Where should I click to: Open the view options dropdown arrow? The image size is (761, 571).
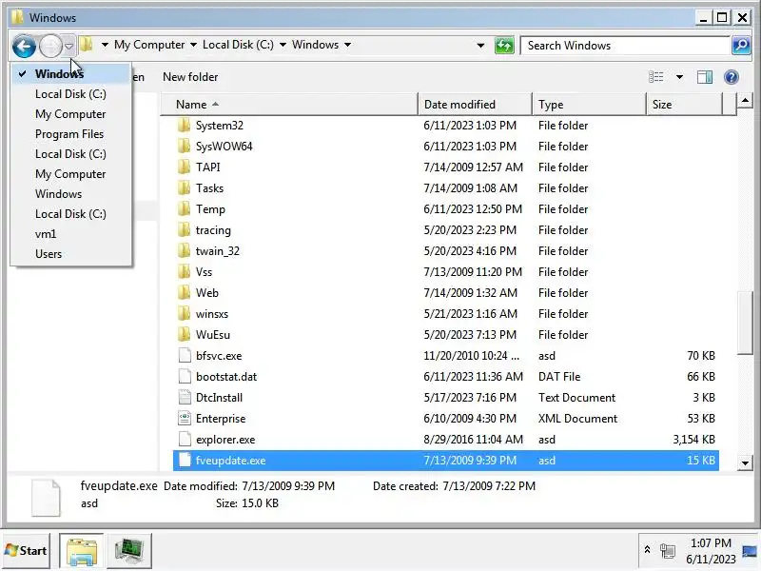[679, 77]
